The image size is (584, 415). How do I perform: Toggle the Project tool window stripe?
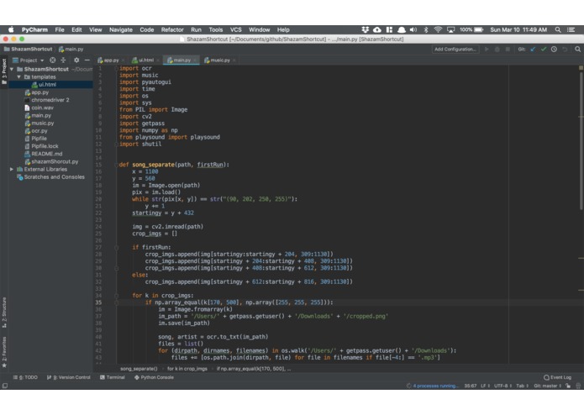(x=4, y=71)
